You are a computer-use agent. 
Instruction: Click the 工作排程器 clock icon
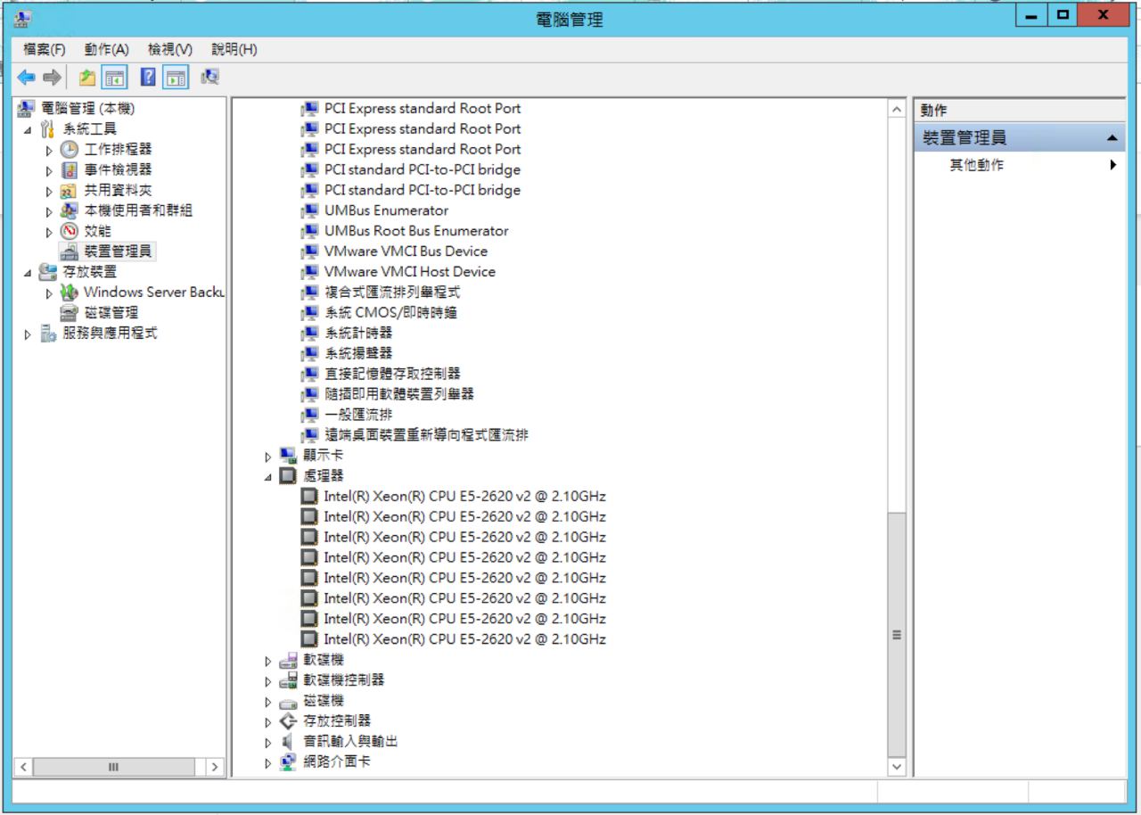pos(70,149)
